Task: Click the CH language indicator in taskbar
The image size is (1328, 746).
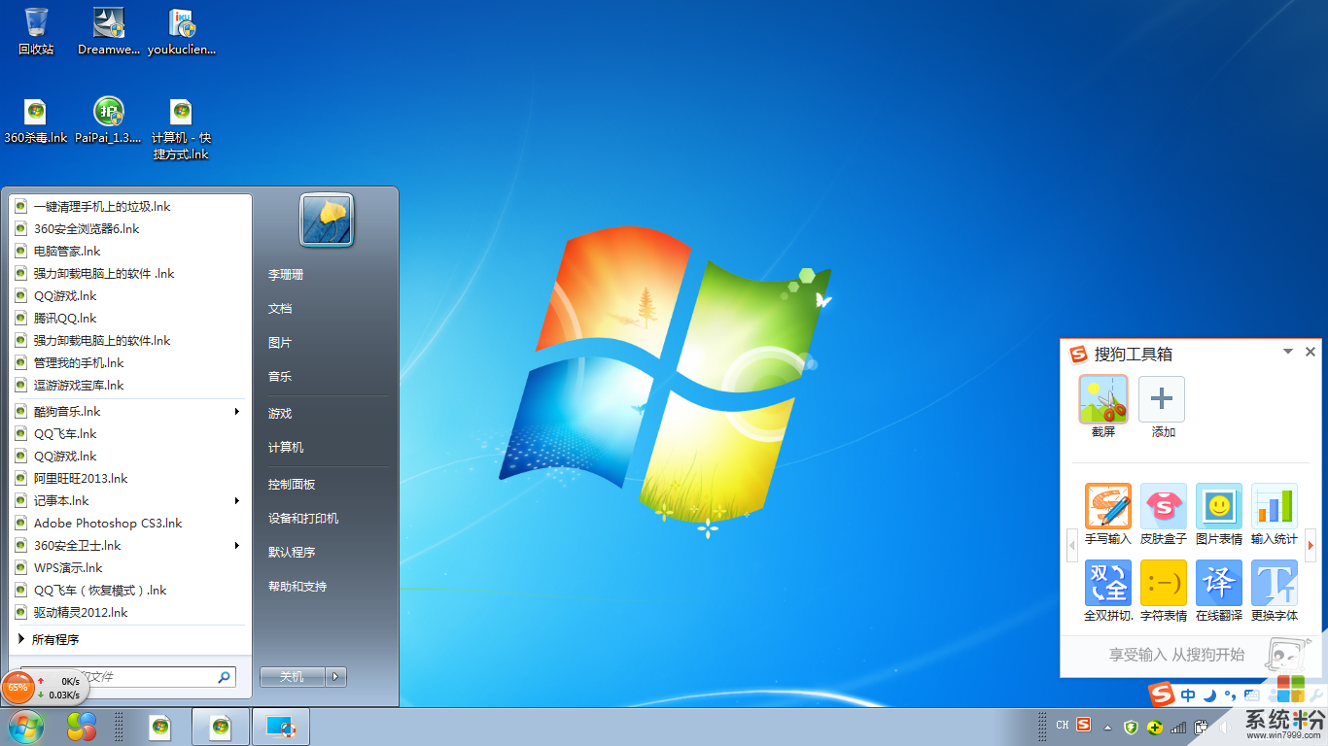Action: 1062,725
